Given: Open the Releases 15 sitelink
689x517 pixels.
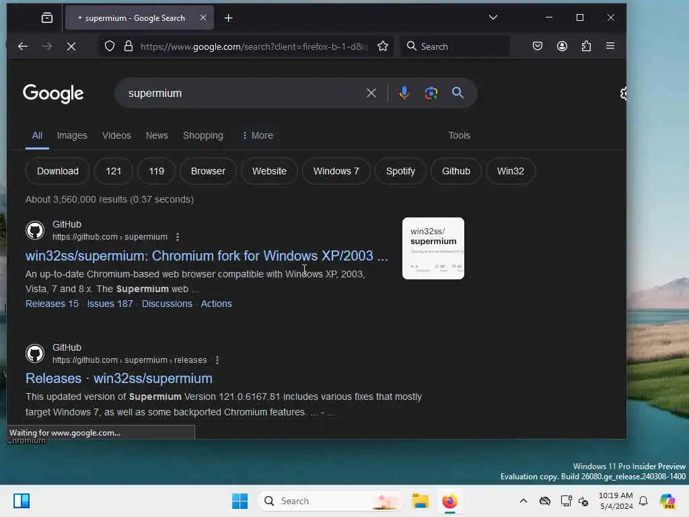Looking at the screenshot, I should (52, 304).
